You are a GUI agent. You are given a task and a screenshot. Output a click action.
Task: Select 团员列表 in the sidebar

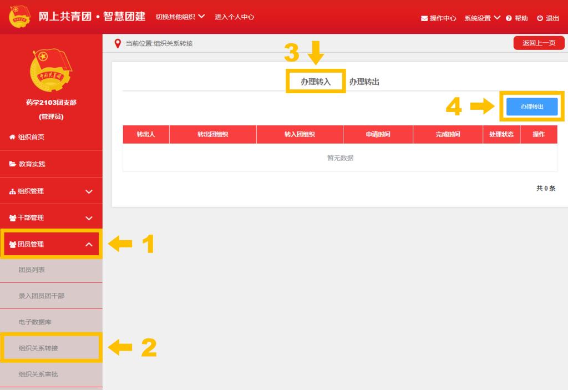[x=32, y=270]
